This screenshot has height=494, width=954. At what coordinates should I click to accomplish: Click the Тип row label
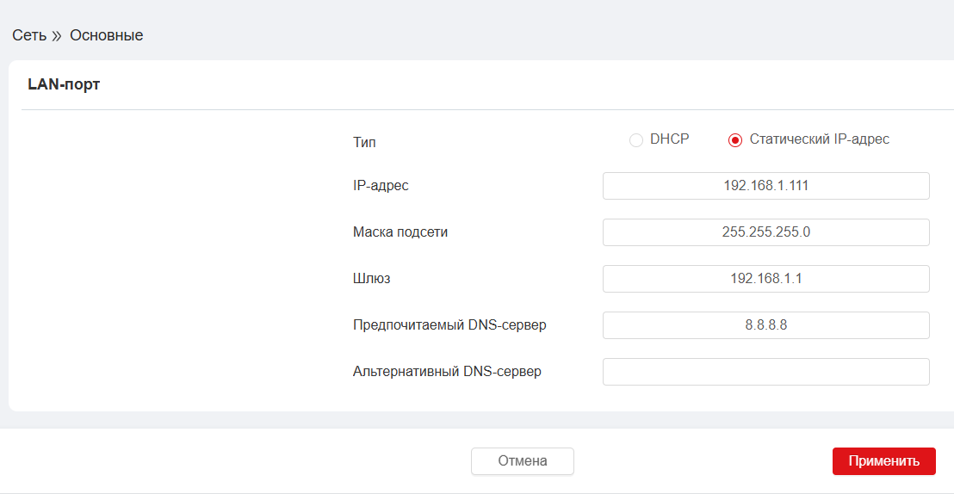point(364,142)
